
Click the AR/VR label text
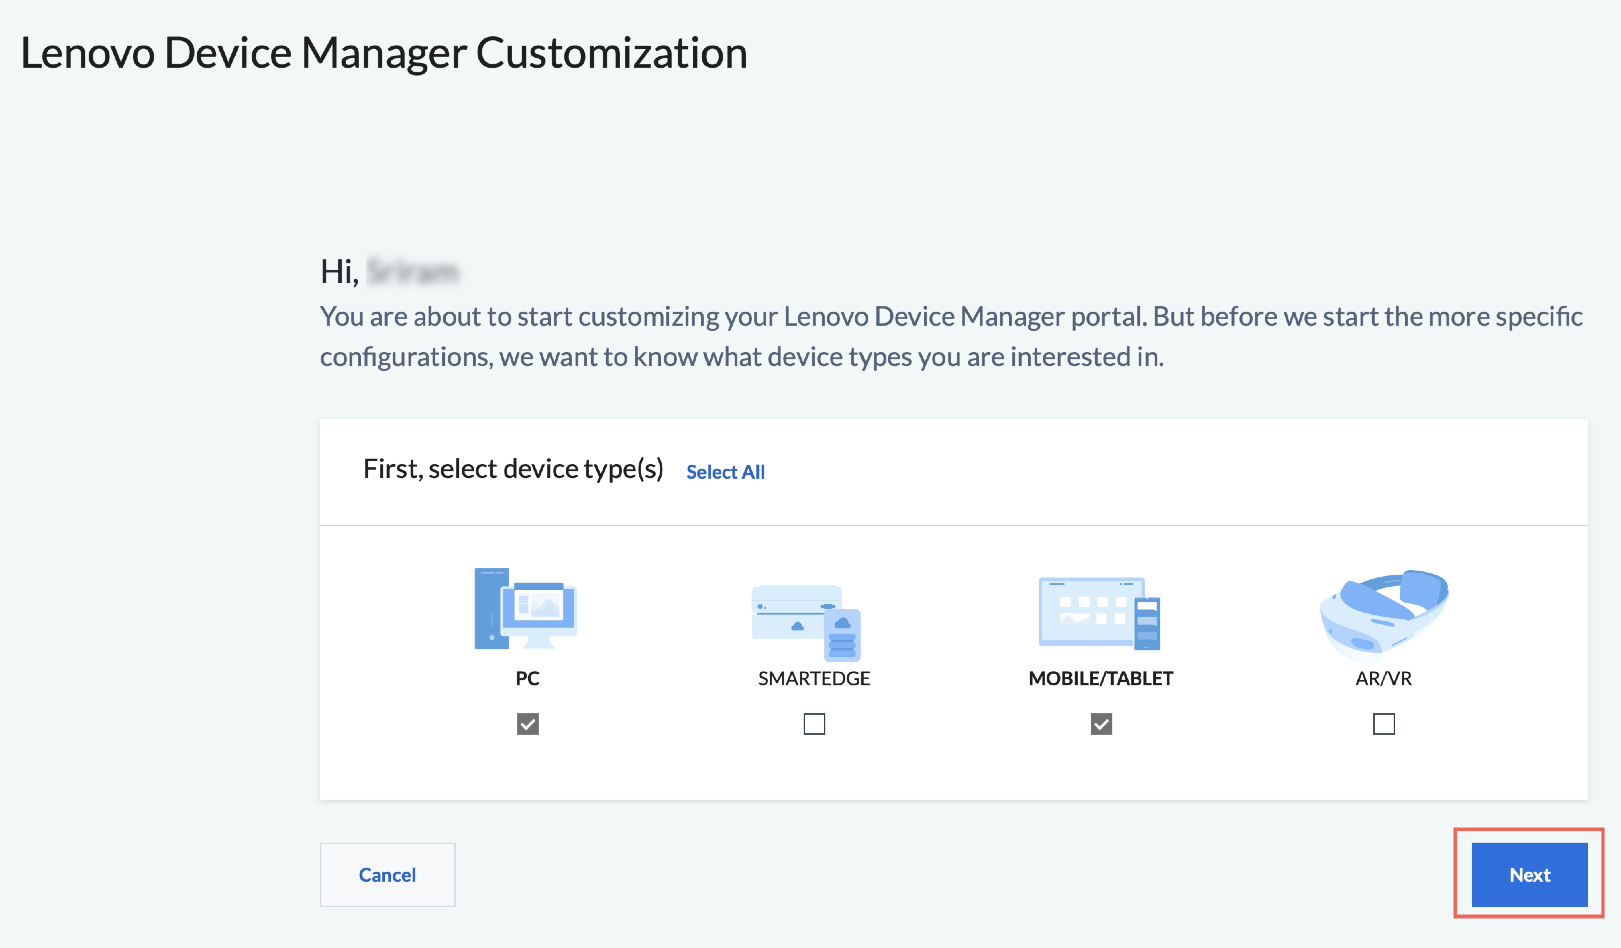tap(1383, 678)
